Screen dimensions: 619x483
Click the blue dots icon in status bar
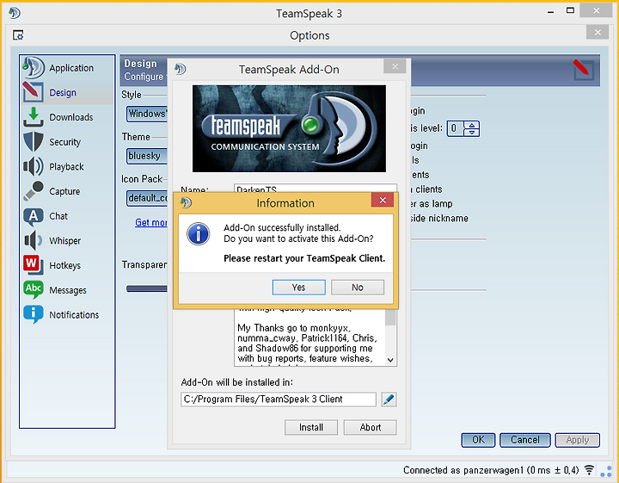[606, 471]
